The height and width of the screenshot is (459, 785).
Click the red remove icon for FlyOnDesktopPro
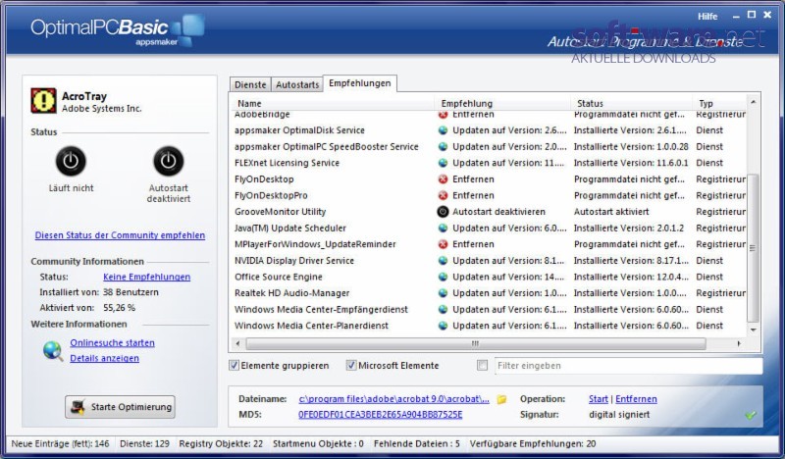click(x=443, y=195)
